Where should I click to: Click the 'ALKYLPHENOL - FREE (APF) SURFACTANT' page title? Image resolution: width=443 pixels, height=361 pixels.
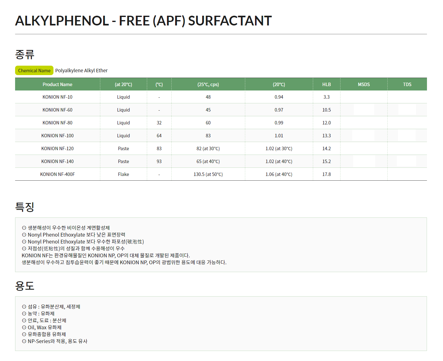tap(143, 21)
